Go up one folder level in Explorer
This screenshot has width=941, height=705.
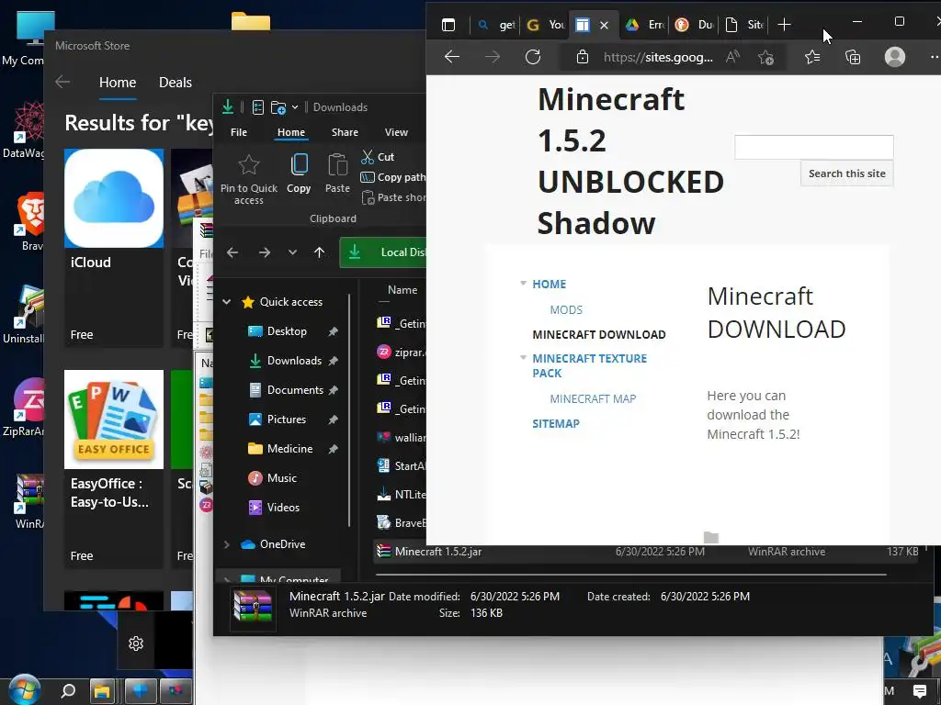pyautogui.click(x=319, y=252)
